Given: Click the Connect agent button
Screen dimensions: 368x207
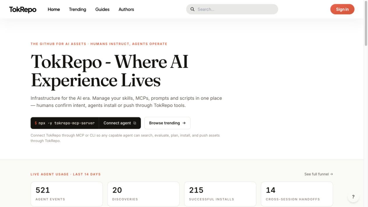Looking at the screenshot, I should pos(120,123).
